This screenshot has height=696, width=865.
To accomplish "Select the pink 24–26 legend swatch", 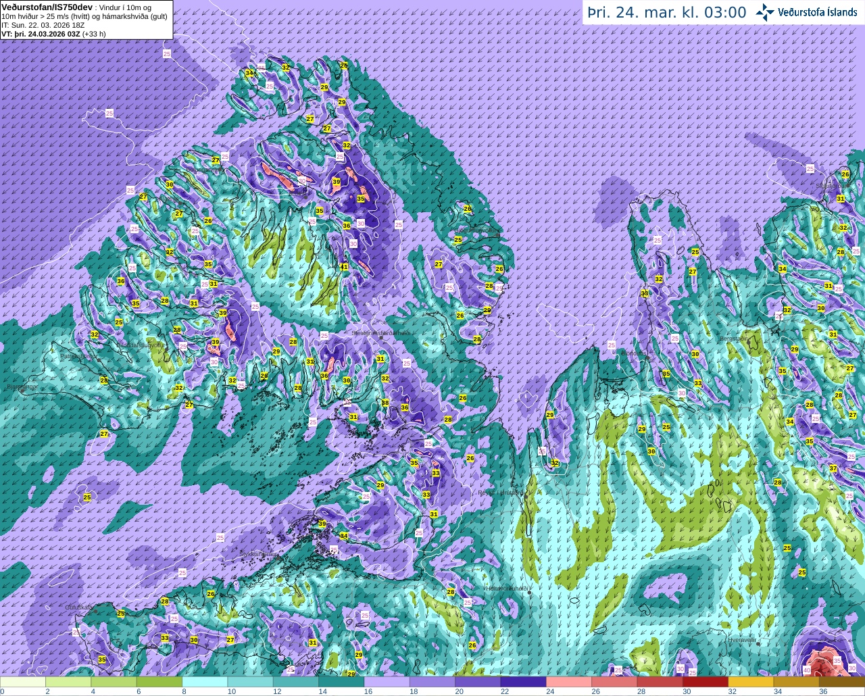I will point(568,682).
